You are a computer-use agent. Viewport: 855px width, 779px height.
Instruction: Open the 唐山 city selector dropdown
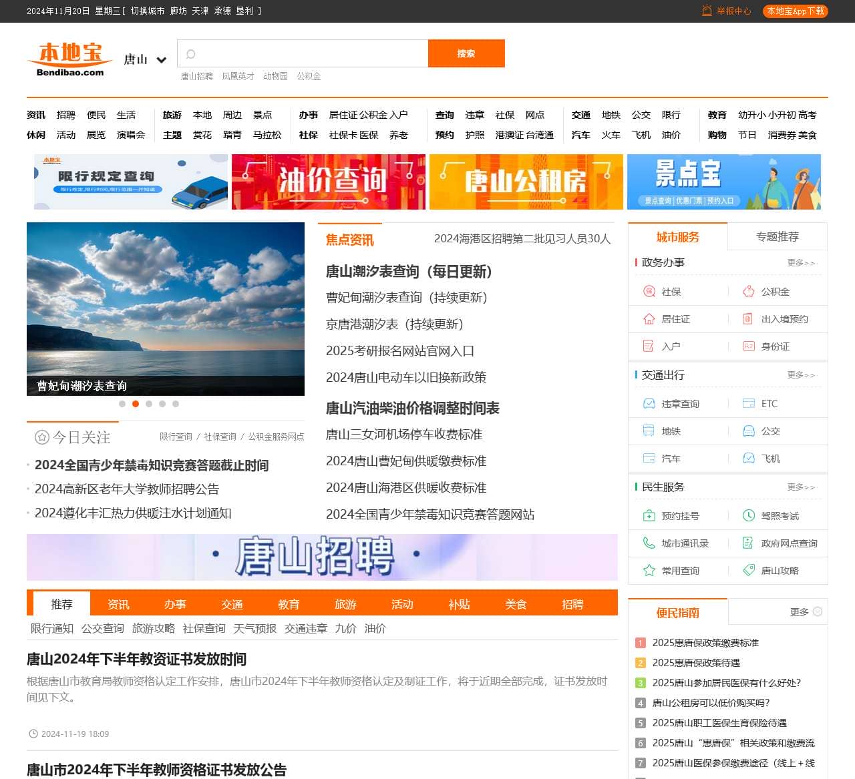(145, 59)
